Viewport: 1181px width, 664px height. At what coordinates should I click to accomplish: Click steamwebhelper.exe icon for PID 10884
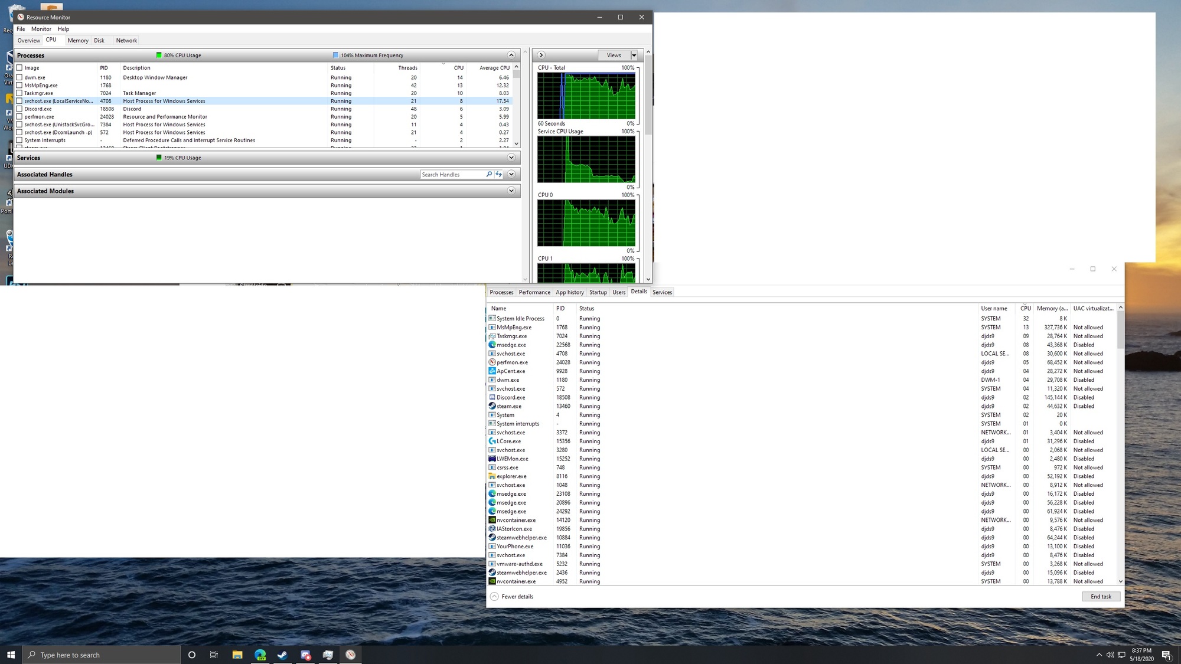pos(492,537)
